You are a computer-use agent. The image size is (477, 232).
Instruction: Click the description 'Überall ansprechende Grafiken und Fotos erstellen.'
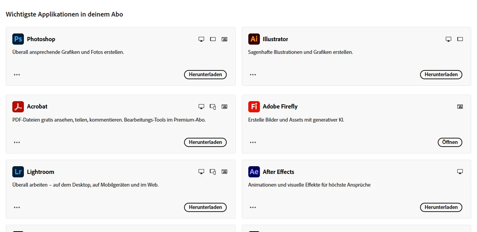[x=68, y=52]
